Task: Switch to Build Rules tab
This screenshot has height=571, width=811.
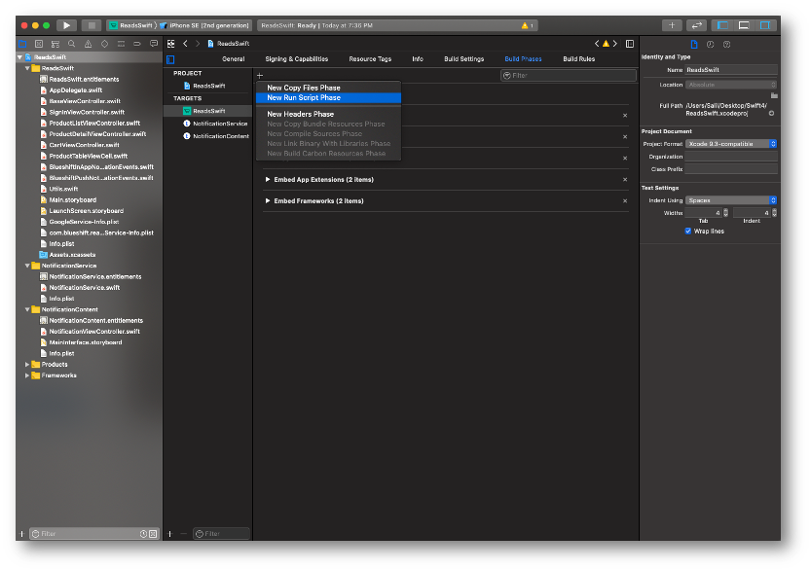Action: tap(578, 59)
